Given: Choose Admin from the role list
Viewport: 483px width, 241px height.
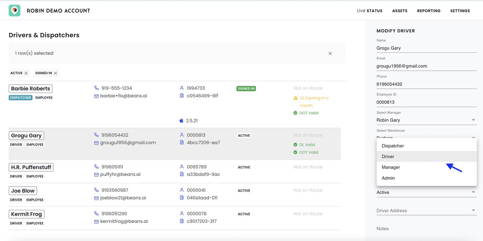Looking at the screenshot, I should pyautogui.click(x=426, y=178).
